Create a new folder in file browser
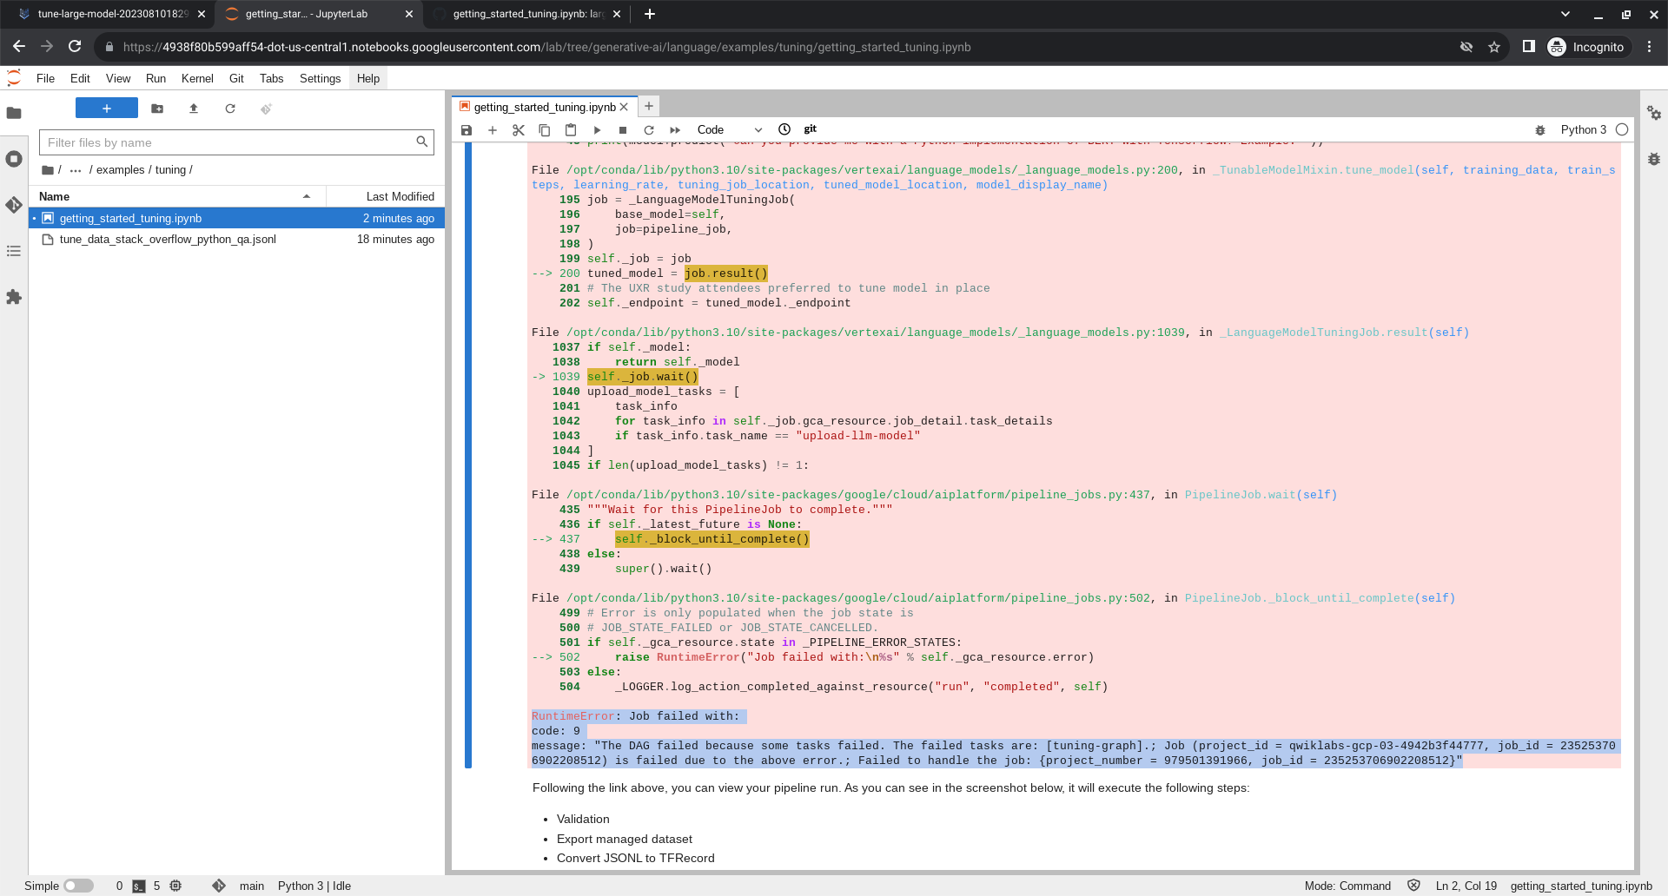The width and height of the screenshot is (1668, 896). pos(157,109)
